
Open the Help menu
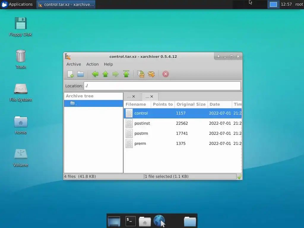108,64
